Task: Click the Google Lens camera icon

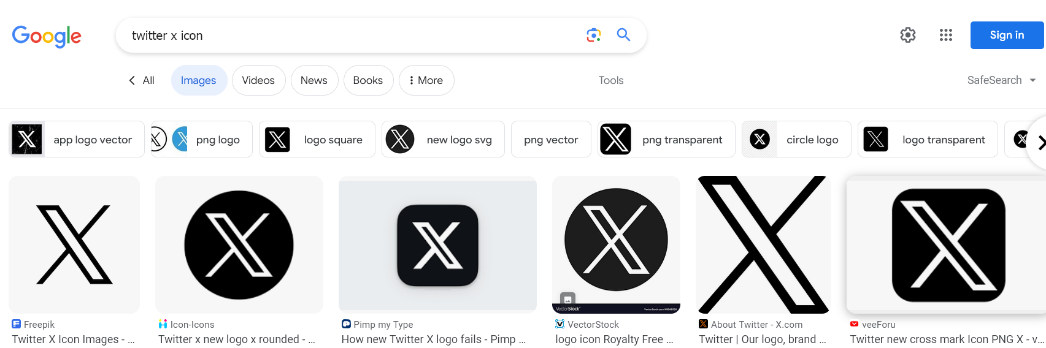Action: [593, 36]
